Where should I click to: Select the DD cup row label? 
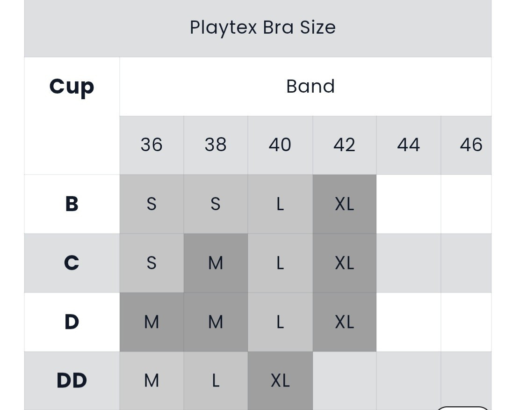(x=72, y=381)
